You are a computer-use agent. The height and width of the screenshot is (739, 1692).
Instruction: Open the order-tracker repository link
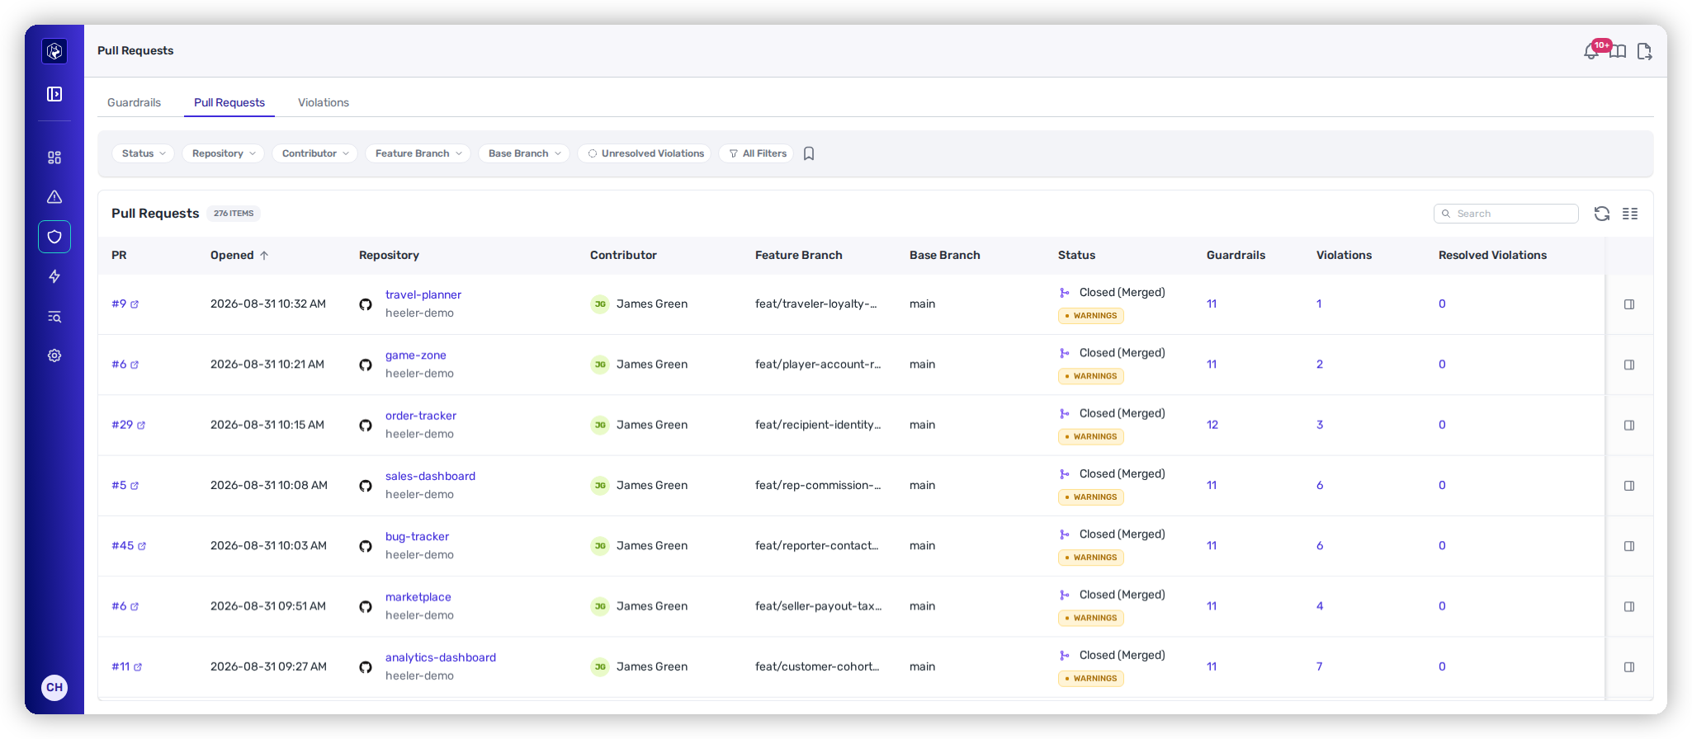click(x=421, y=416)
